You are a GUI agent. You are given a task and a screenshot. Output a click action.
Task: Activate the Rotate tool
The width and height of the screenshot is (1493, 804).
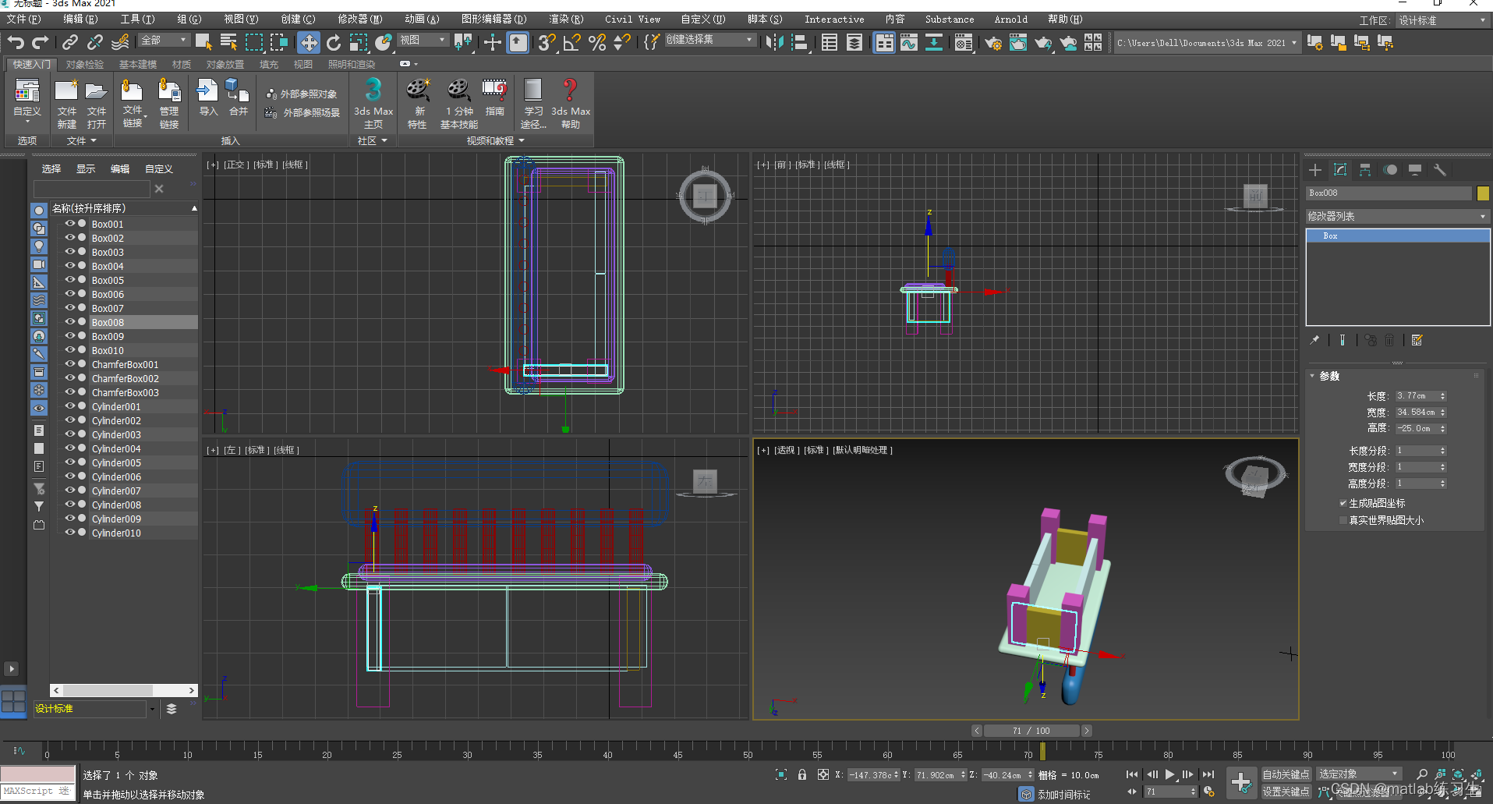click(334, 43)
